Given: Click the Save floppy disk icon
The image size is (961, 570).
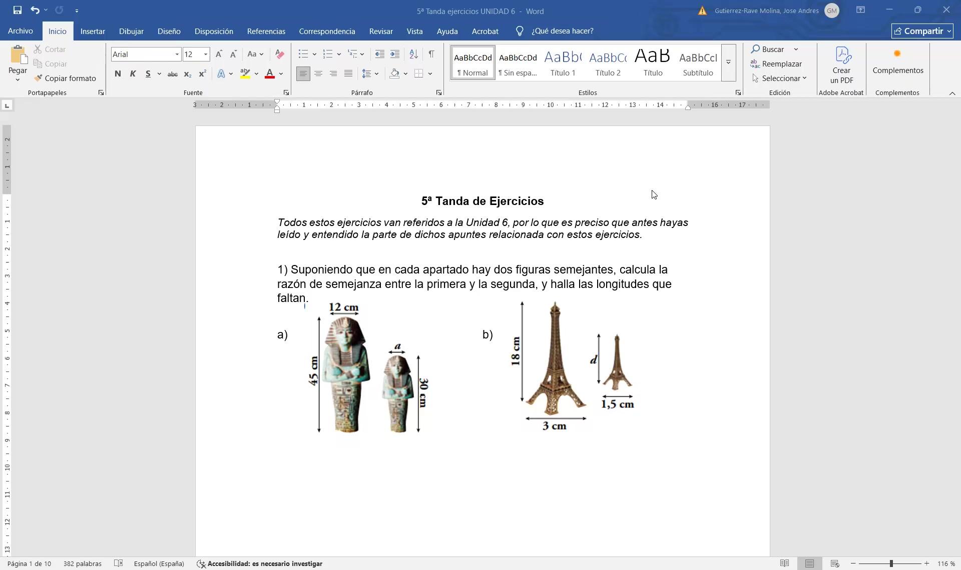Looking at the screenshot, I should [17, 10].
